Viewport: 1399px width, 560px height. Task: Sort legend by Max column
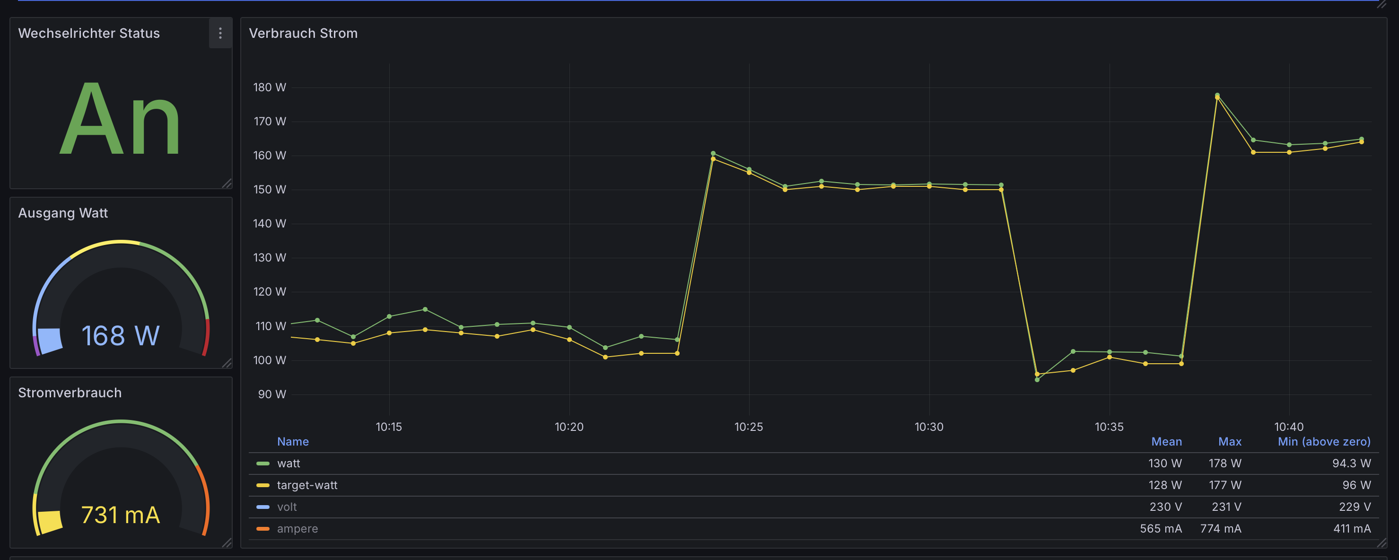[1230, 442]
